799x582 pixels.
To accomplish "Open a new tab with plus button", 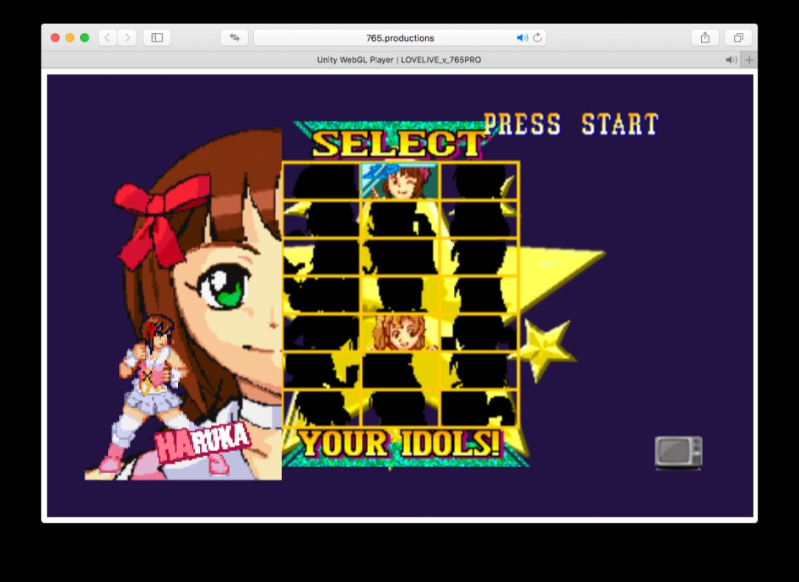I will point(748,60).
